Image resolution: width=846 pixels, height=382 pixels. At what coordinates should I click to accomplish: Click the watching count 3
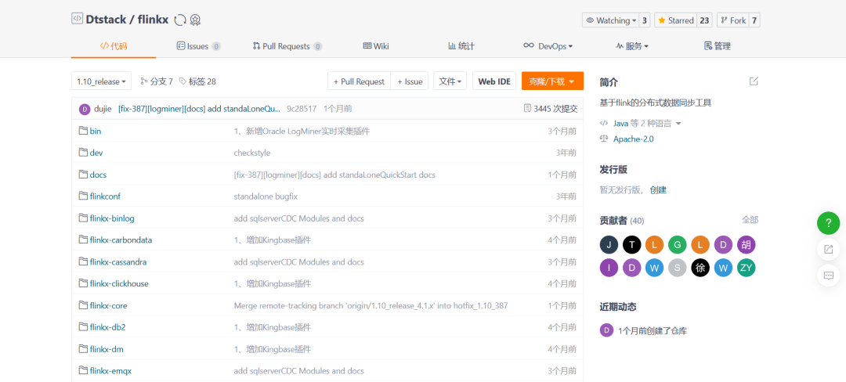click(644, 20)
